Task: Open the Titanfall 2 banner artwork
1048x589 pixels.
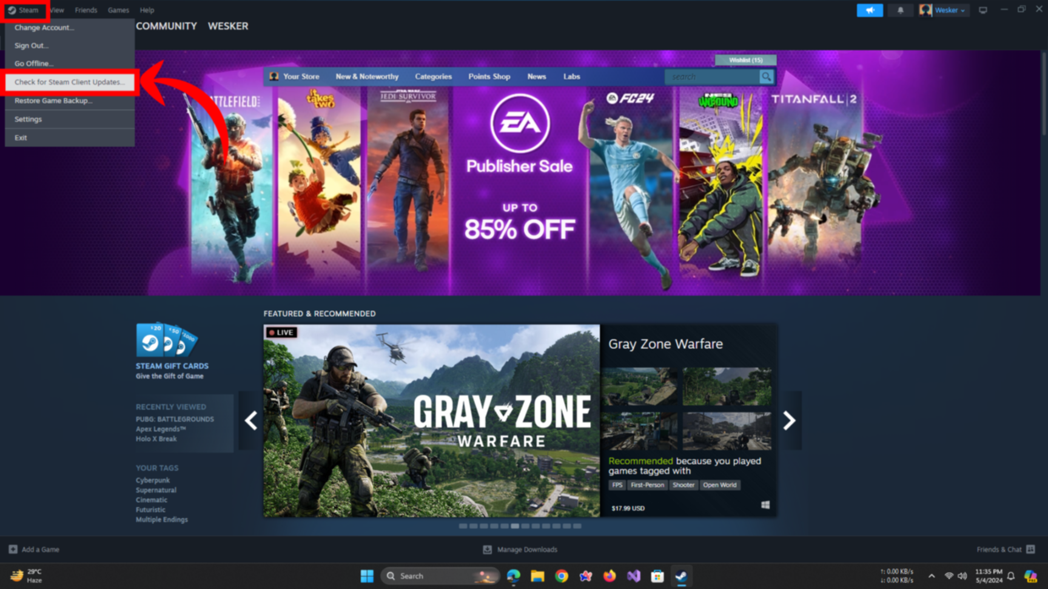Action: pos(816,182)
